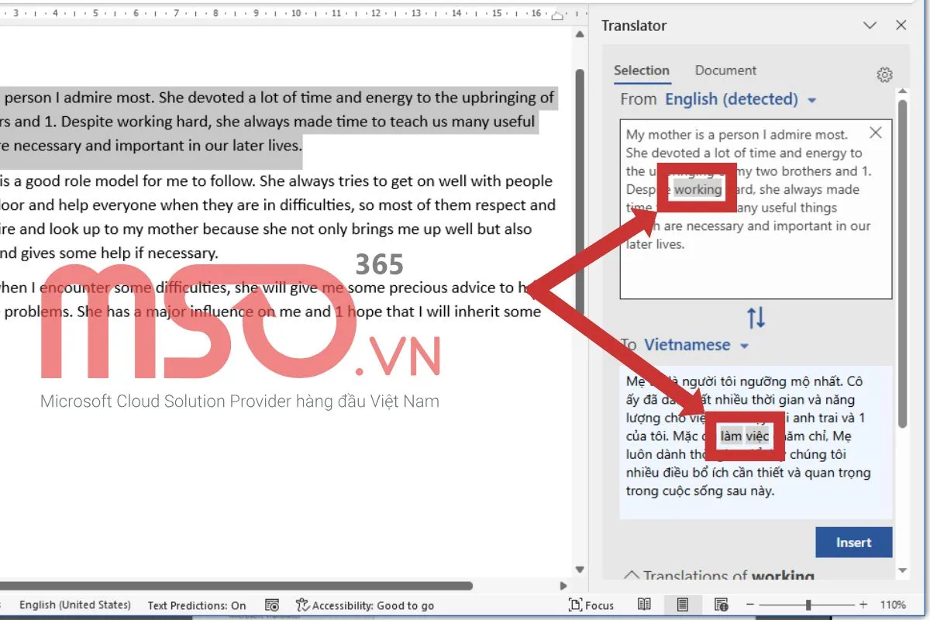Select Print Layout view icon

click(x=683, y=604)
